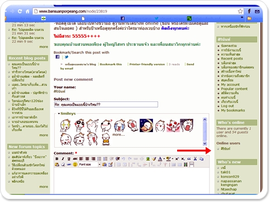This screenshot has width=270, height=202.
Task: Apply strikethrough formatting in comment editor
Action: pyautogui.click(x=75, y=159)
